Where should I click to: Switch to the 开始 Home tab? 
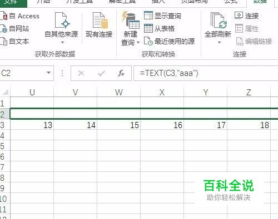pos(44,2)
